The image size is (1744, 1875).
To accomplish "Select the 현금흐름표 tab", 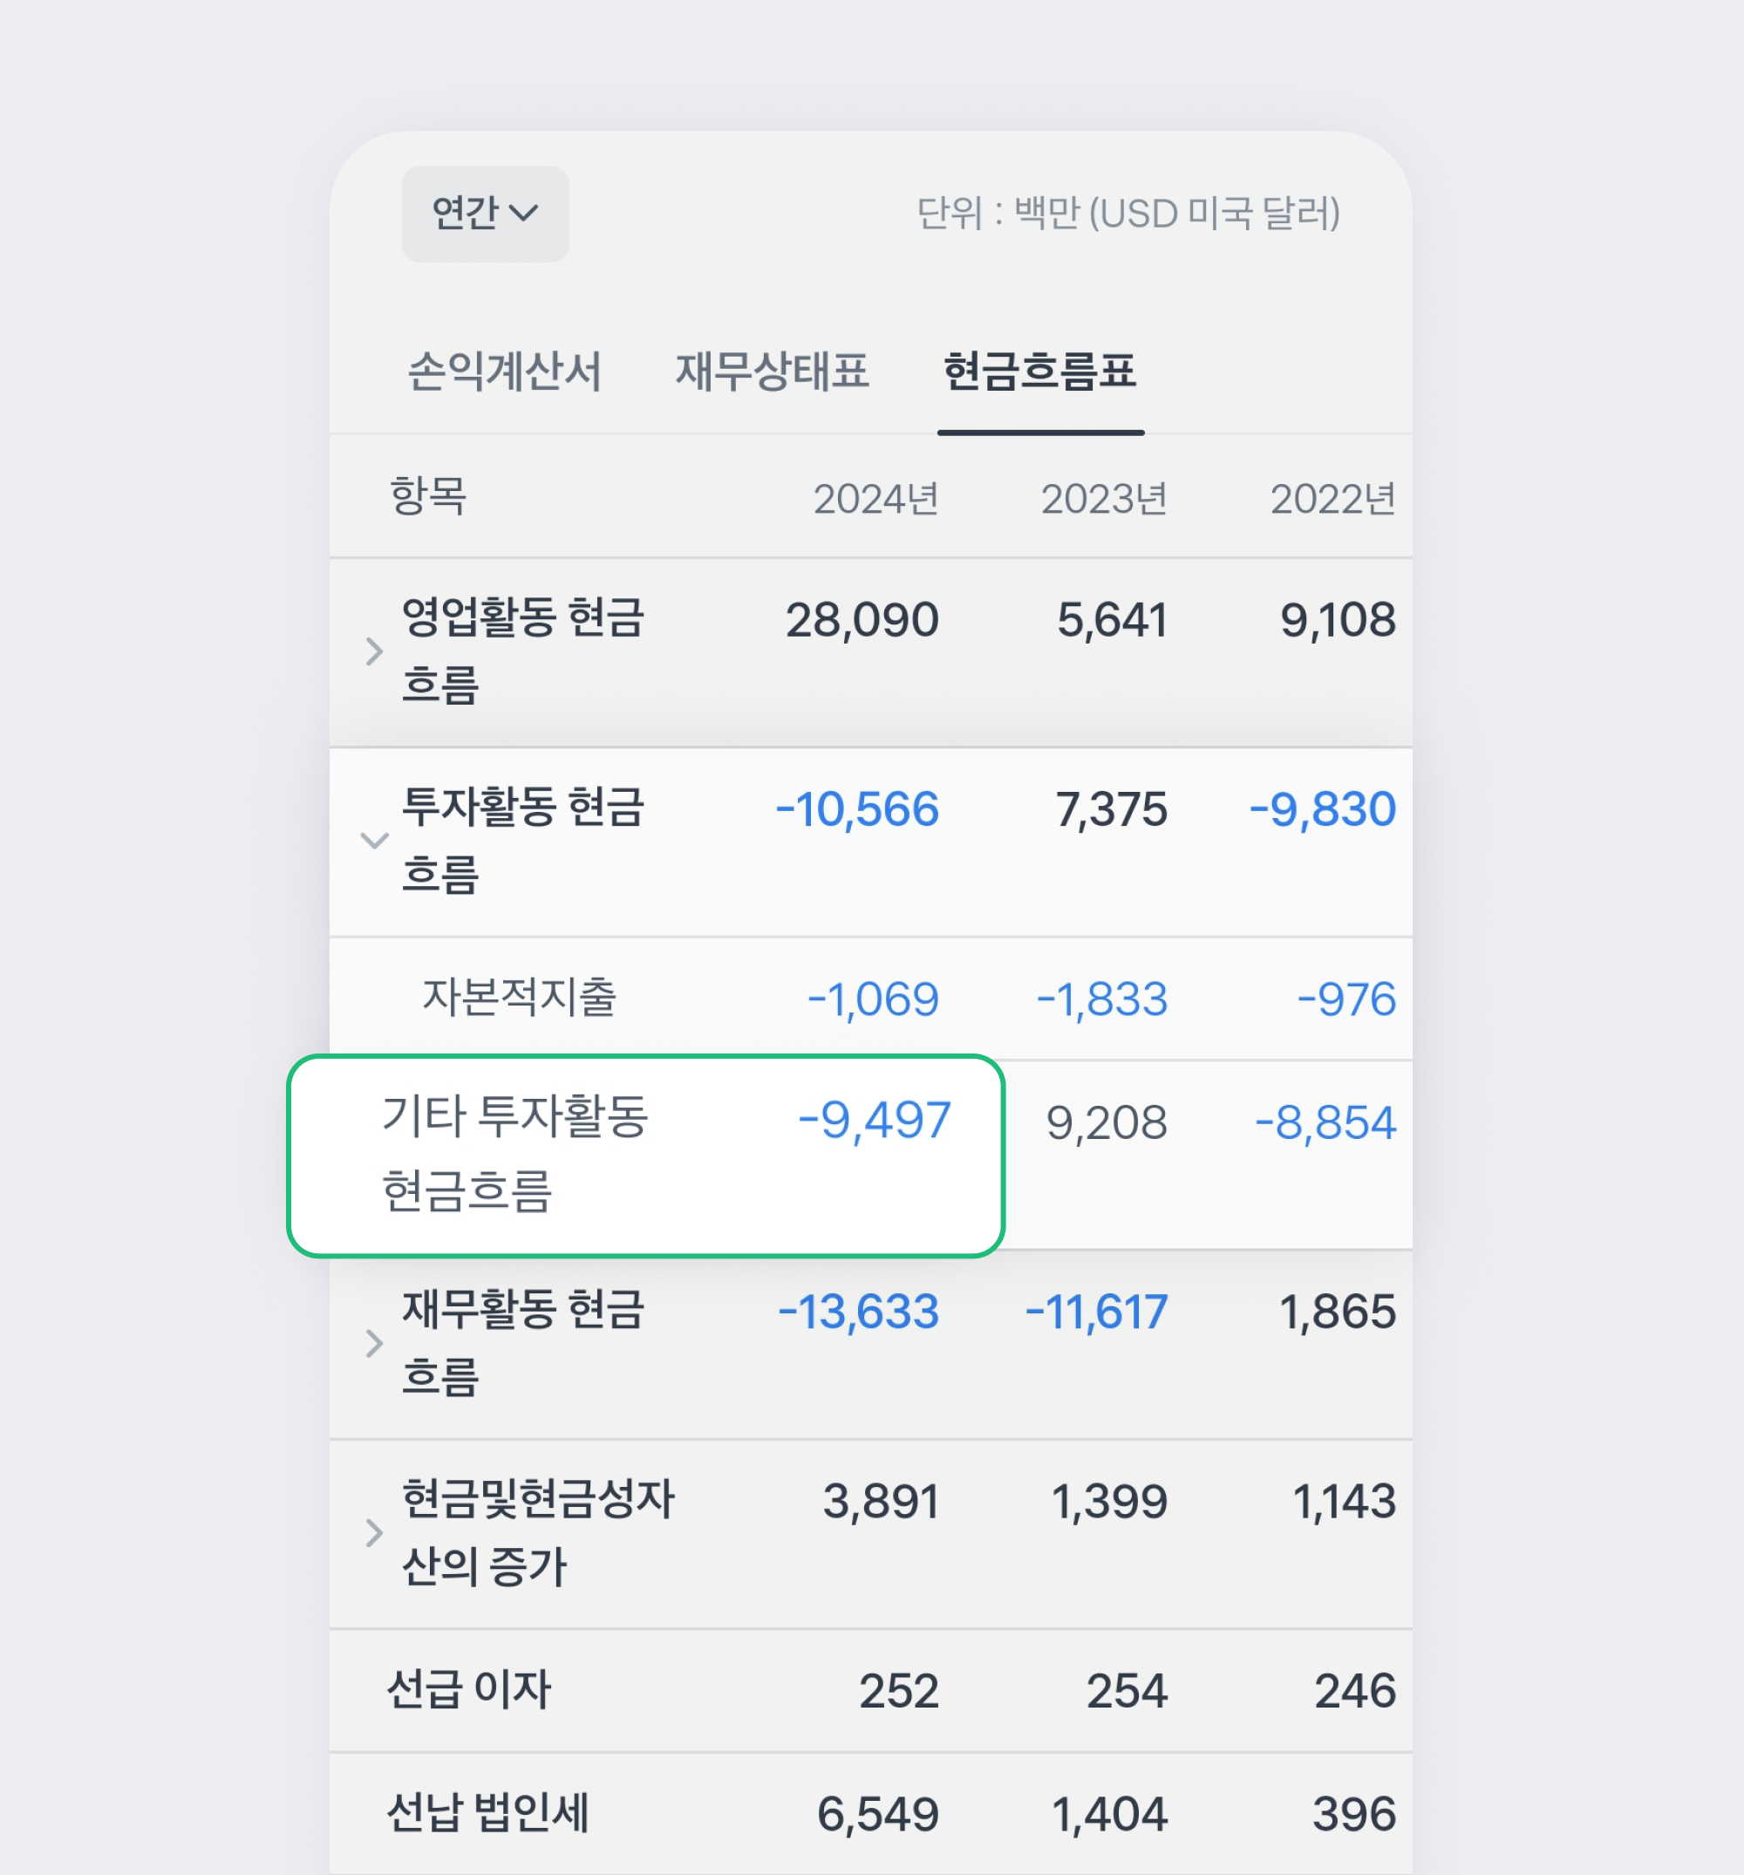I will coord(1040,372).
